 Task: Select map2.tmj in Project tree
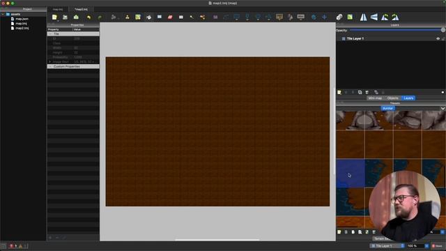pos(22,28)
